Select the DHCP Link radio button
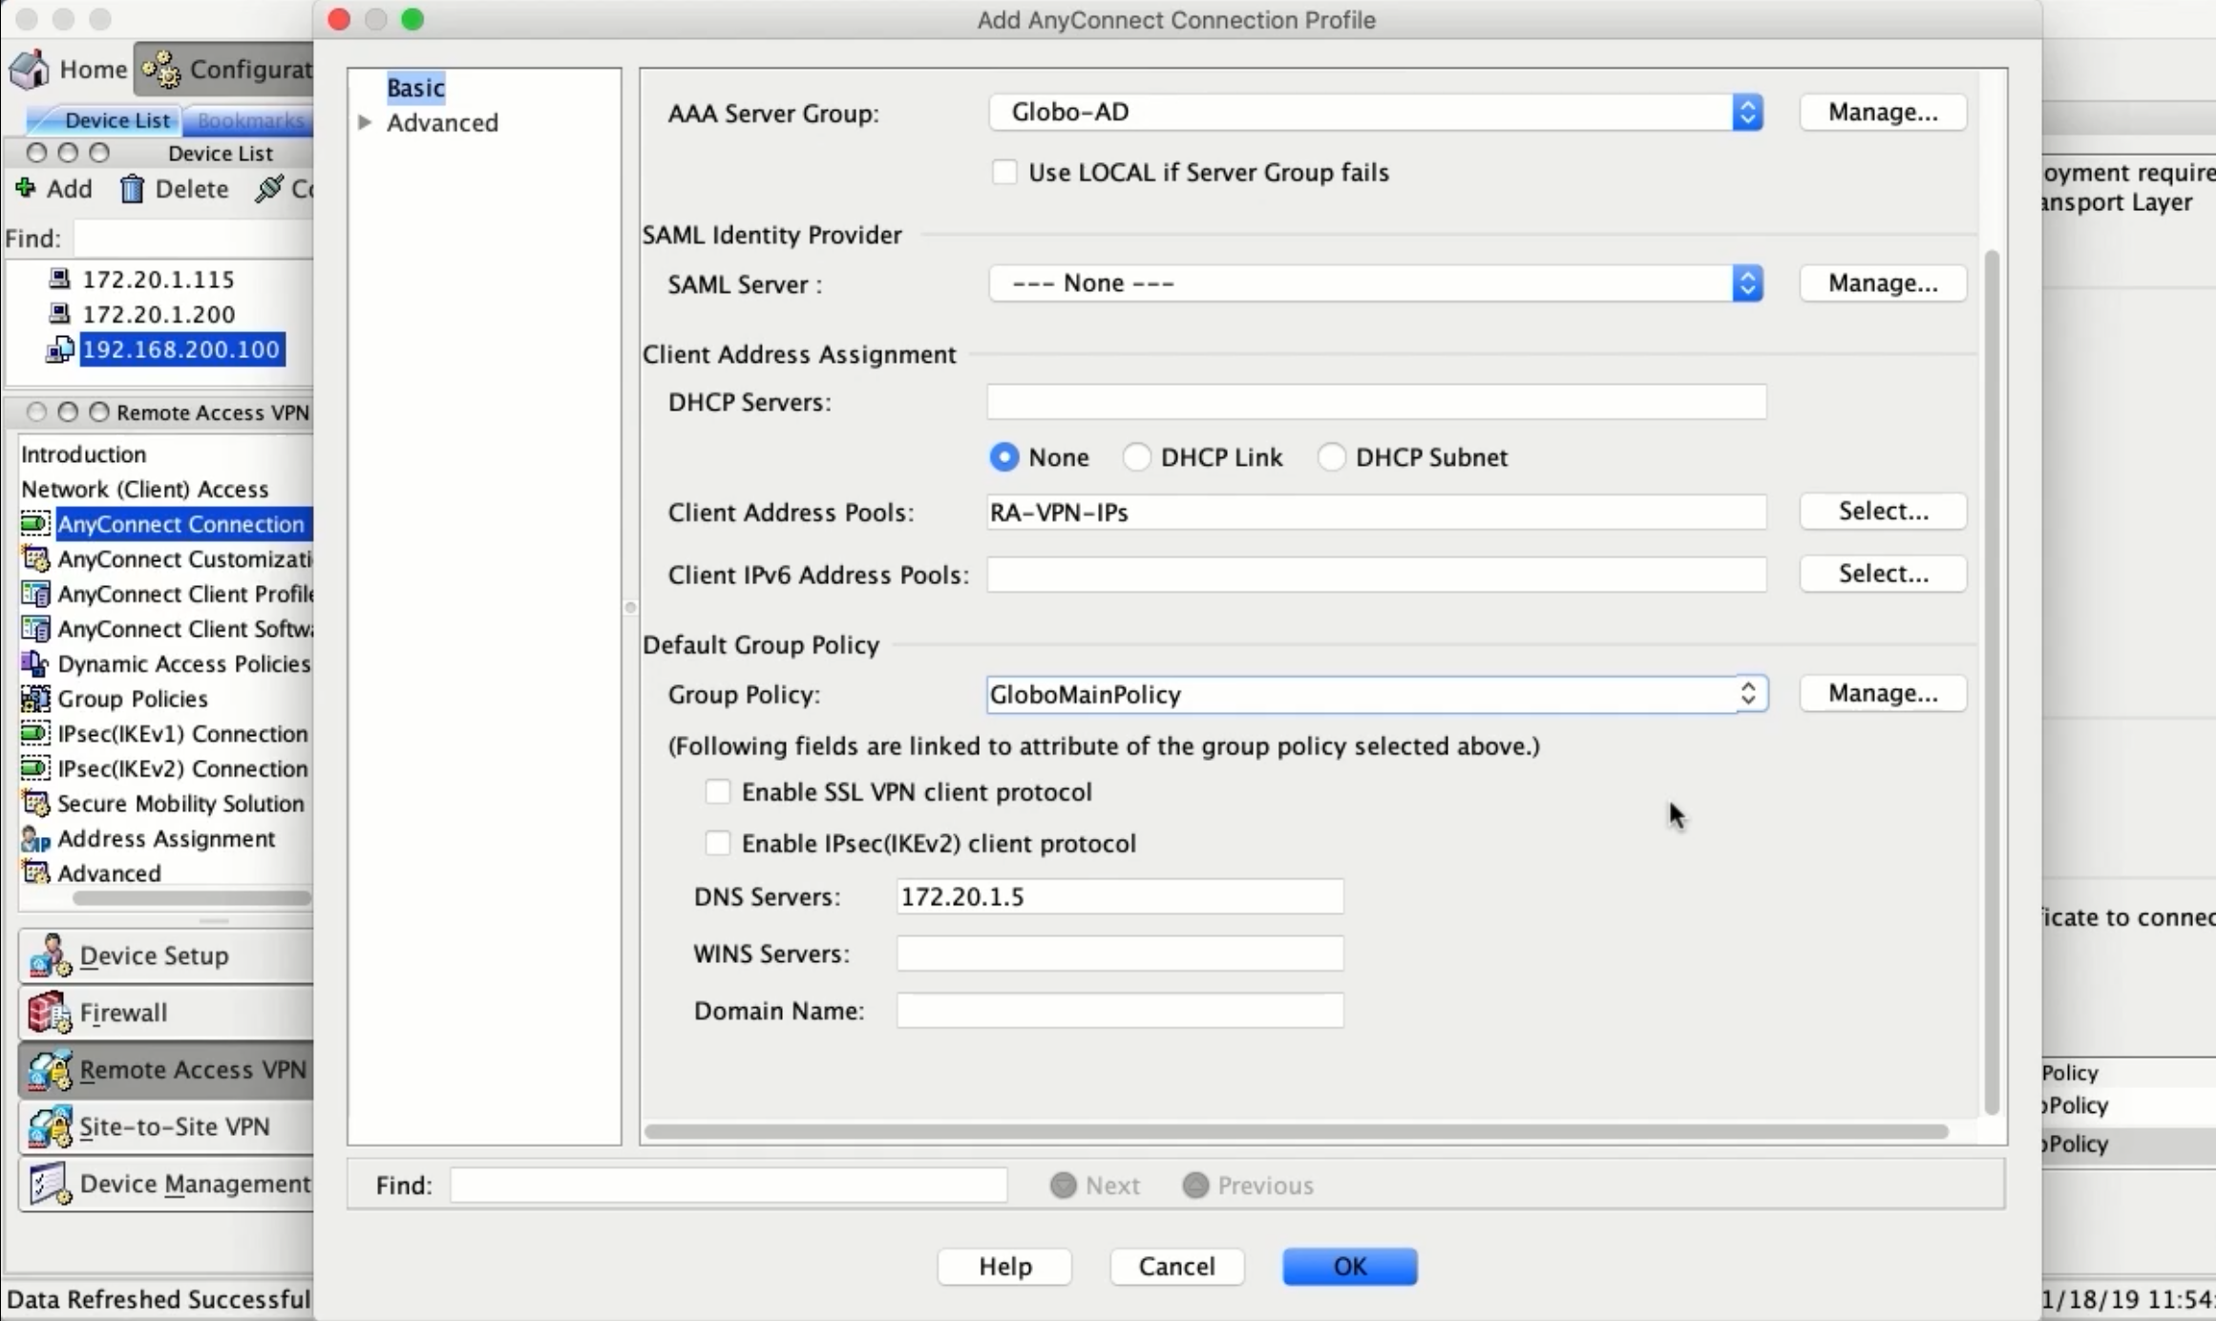The image size is (2216, 1321). pyautogui.click(x=1136, y=457)
